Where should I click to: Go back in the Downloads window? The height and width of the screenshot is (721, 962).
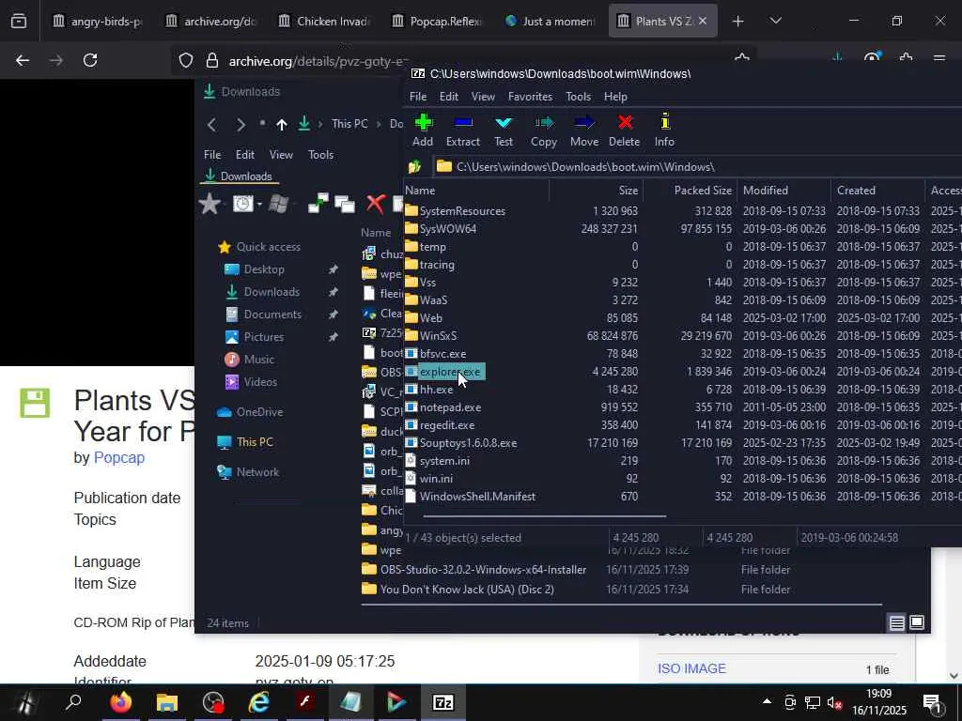211,125
